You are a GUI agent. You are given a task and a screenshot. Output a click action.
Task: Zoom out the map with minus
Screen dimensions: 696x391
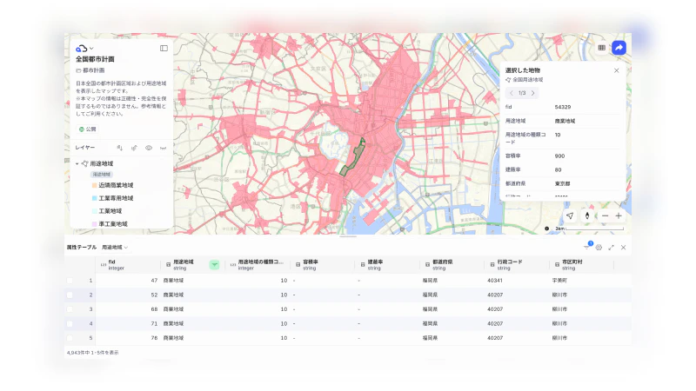(x=605, y=215)
